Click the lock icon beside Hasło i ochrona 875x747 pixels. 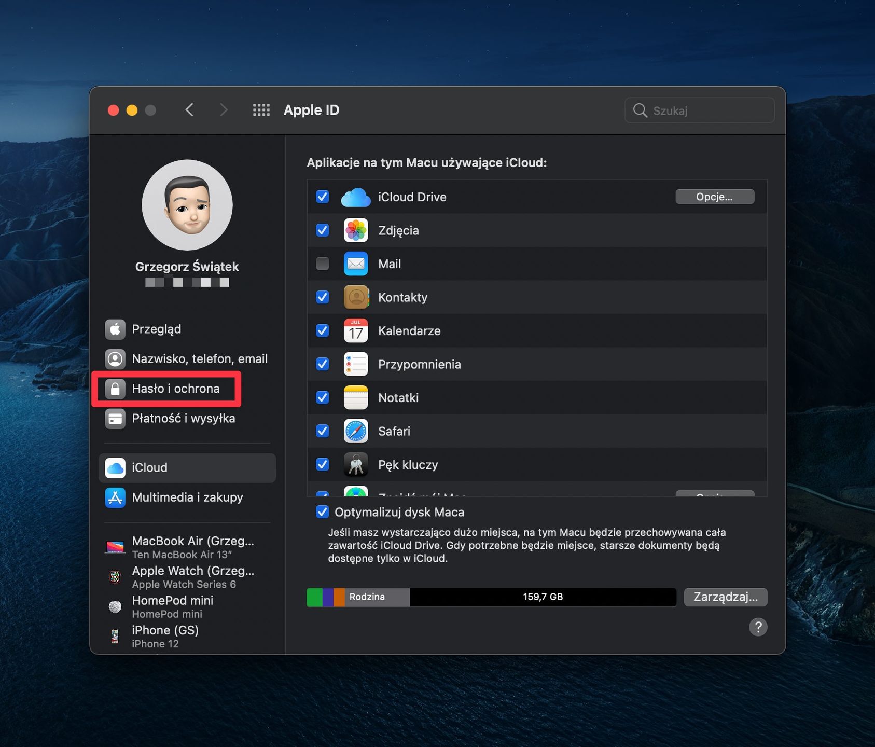tap(115, 389)
